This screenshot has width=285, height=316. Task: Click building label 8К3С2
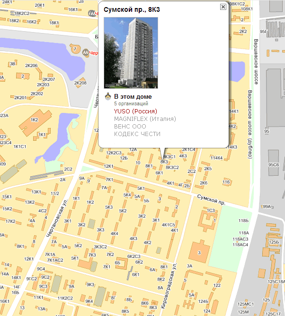[172, 168]
